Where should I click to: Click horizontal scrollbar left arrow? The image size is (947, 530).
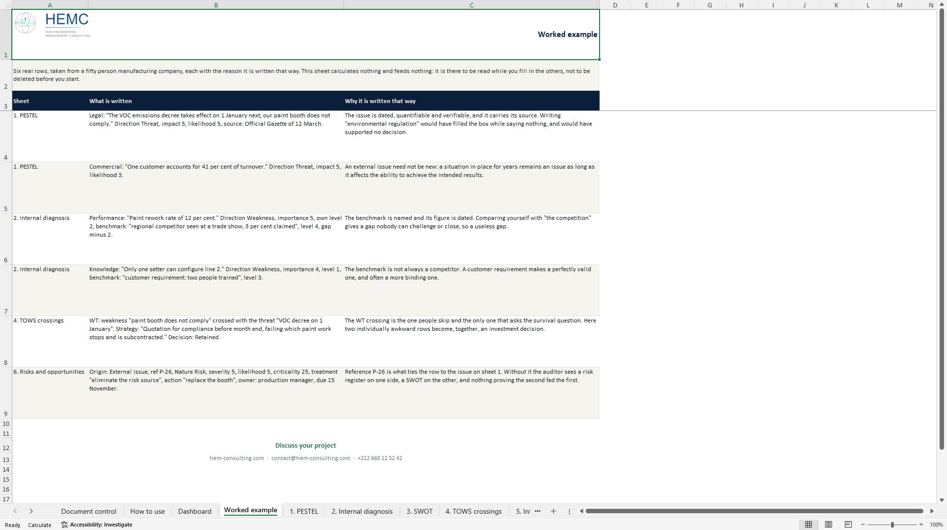tap(581, 511)
